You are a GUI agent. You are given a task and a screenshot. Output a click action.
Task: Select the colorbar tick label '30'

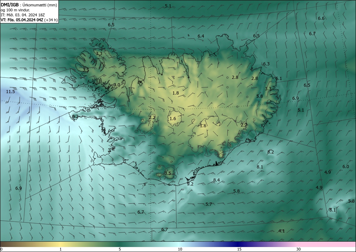pos(299,249)
